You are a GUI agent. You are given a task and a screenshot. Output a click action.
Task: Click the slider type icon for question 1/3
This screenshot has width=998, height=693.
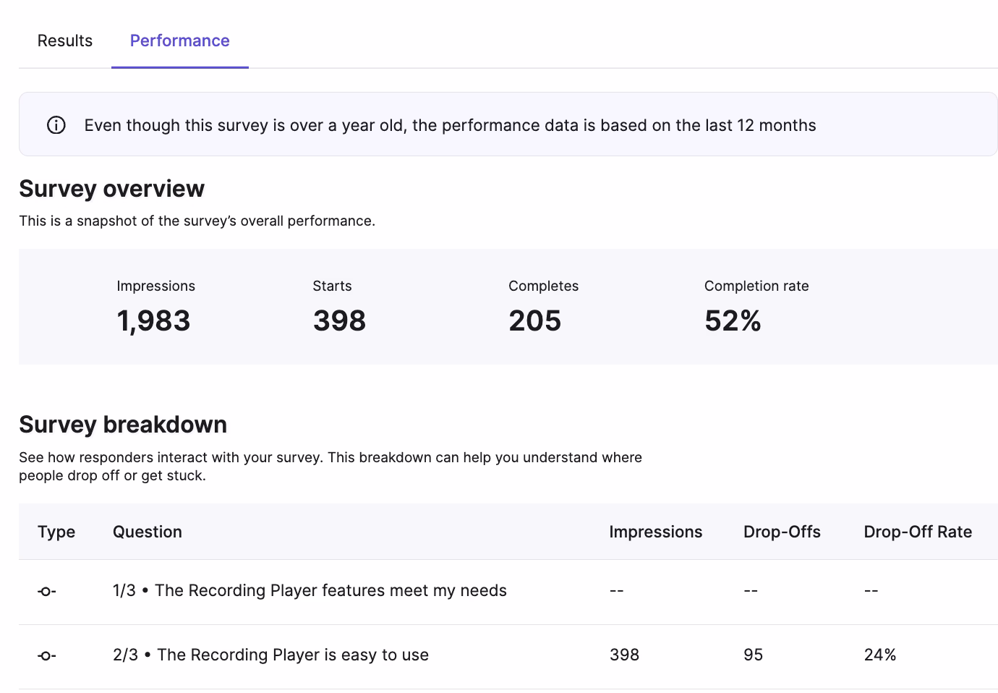point(47,592)
